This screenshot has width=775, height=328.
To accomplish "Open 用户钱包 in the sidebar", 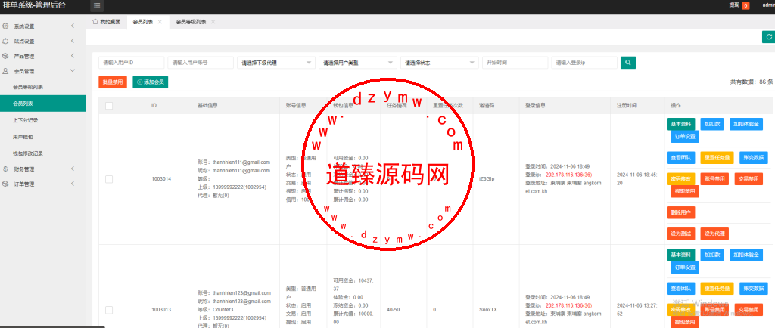I will [x=43, y=137].
